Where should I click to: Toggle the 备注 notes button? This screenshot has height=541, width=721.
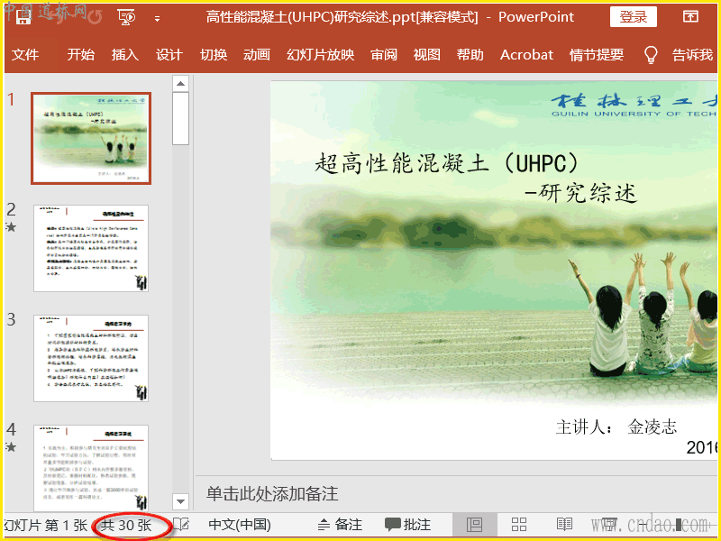[341, 525]
